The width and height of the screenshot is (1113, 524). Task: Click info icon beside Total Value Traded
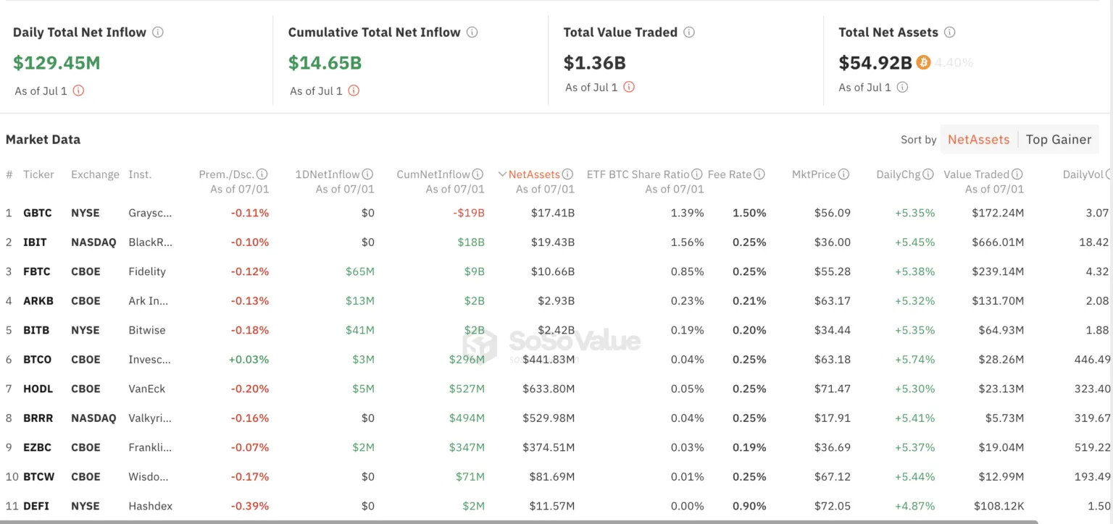click(x=689, y=33)
